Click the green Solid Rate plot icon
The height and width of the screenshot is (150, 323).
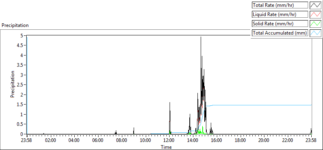(x=315, y=24)
